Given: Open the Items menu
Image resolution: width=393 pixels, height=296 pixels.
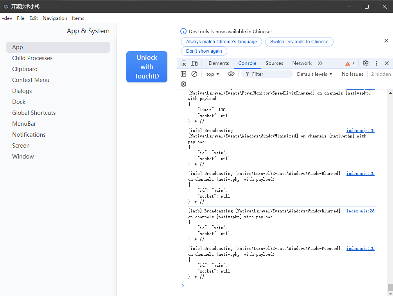Looking at the screenshot, I should point(78,18).
